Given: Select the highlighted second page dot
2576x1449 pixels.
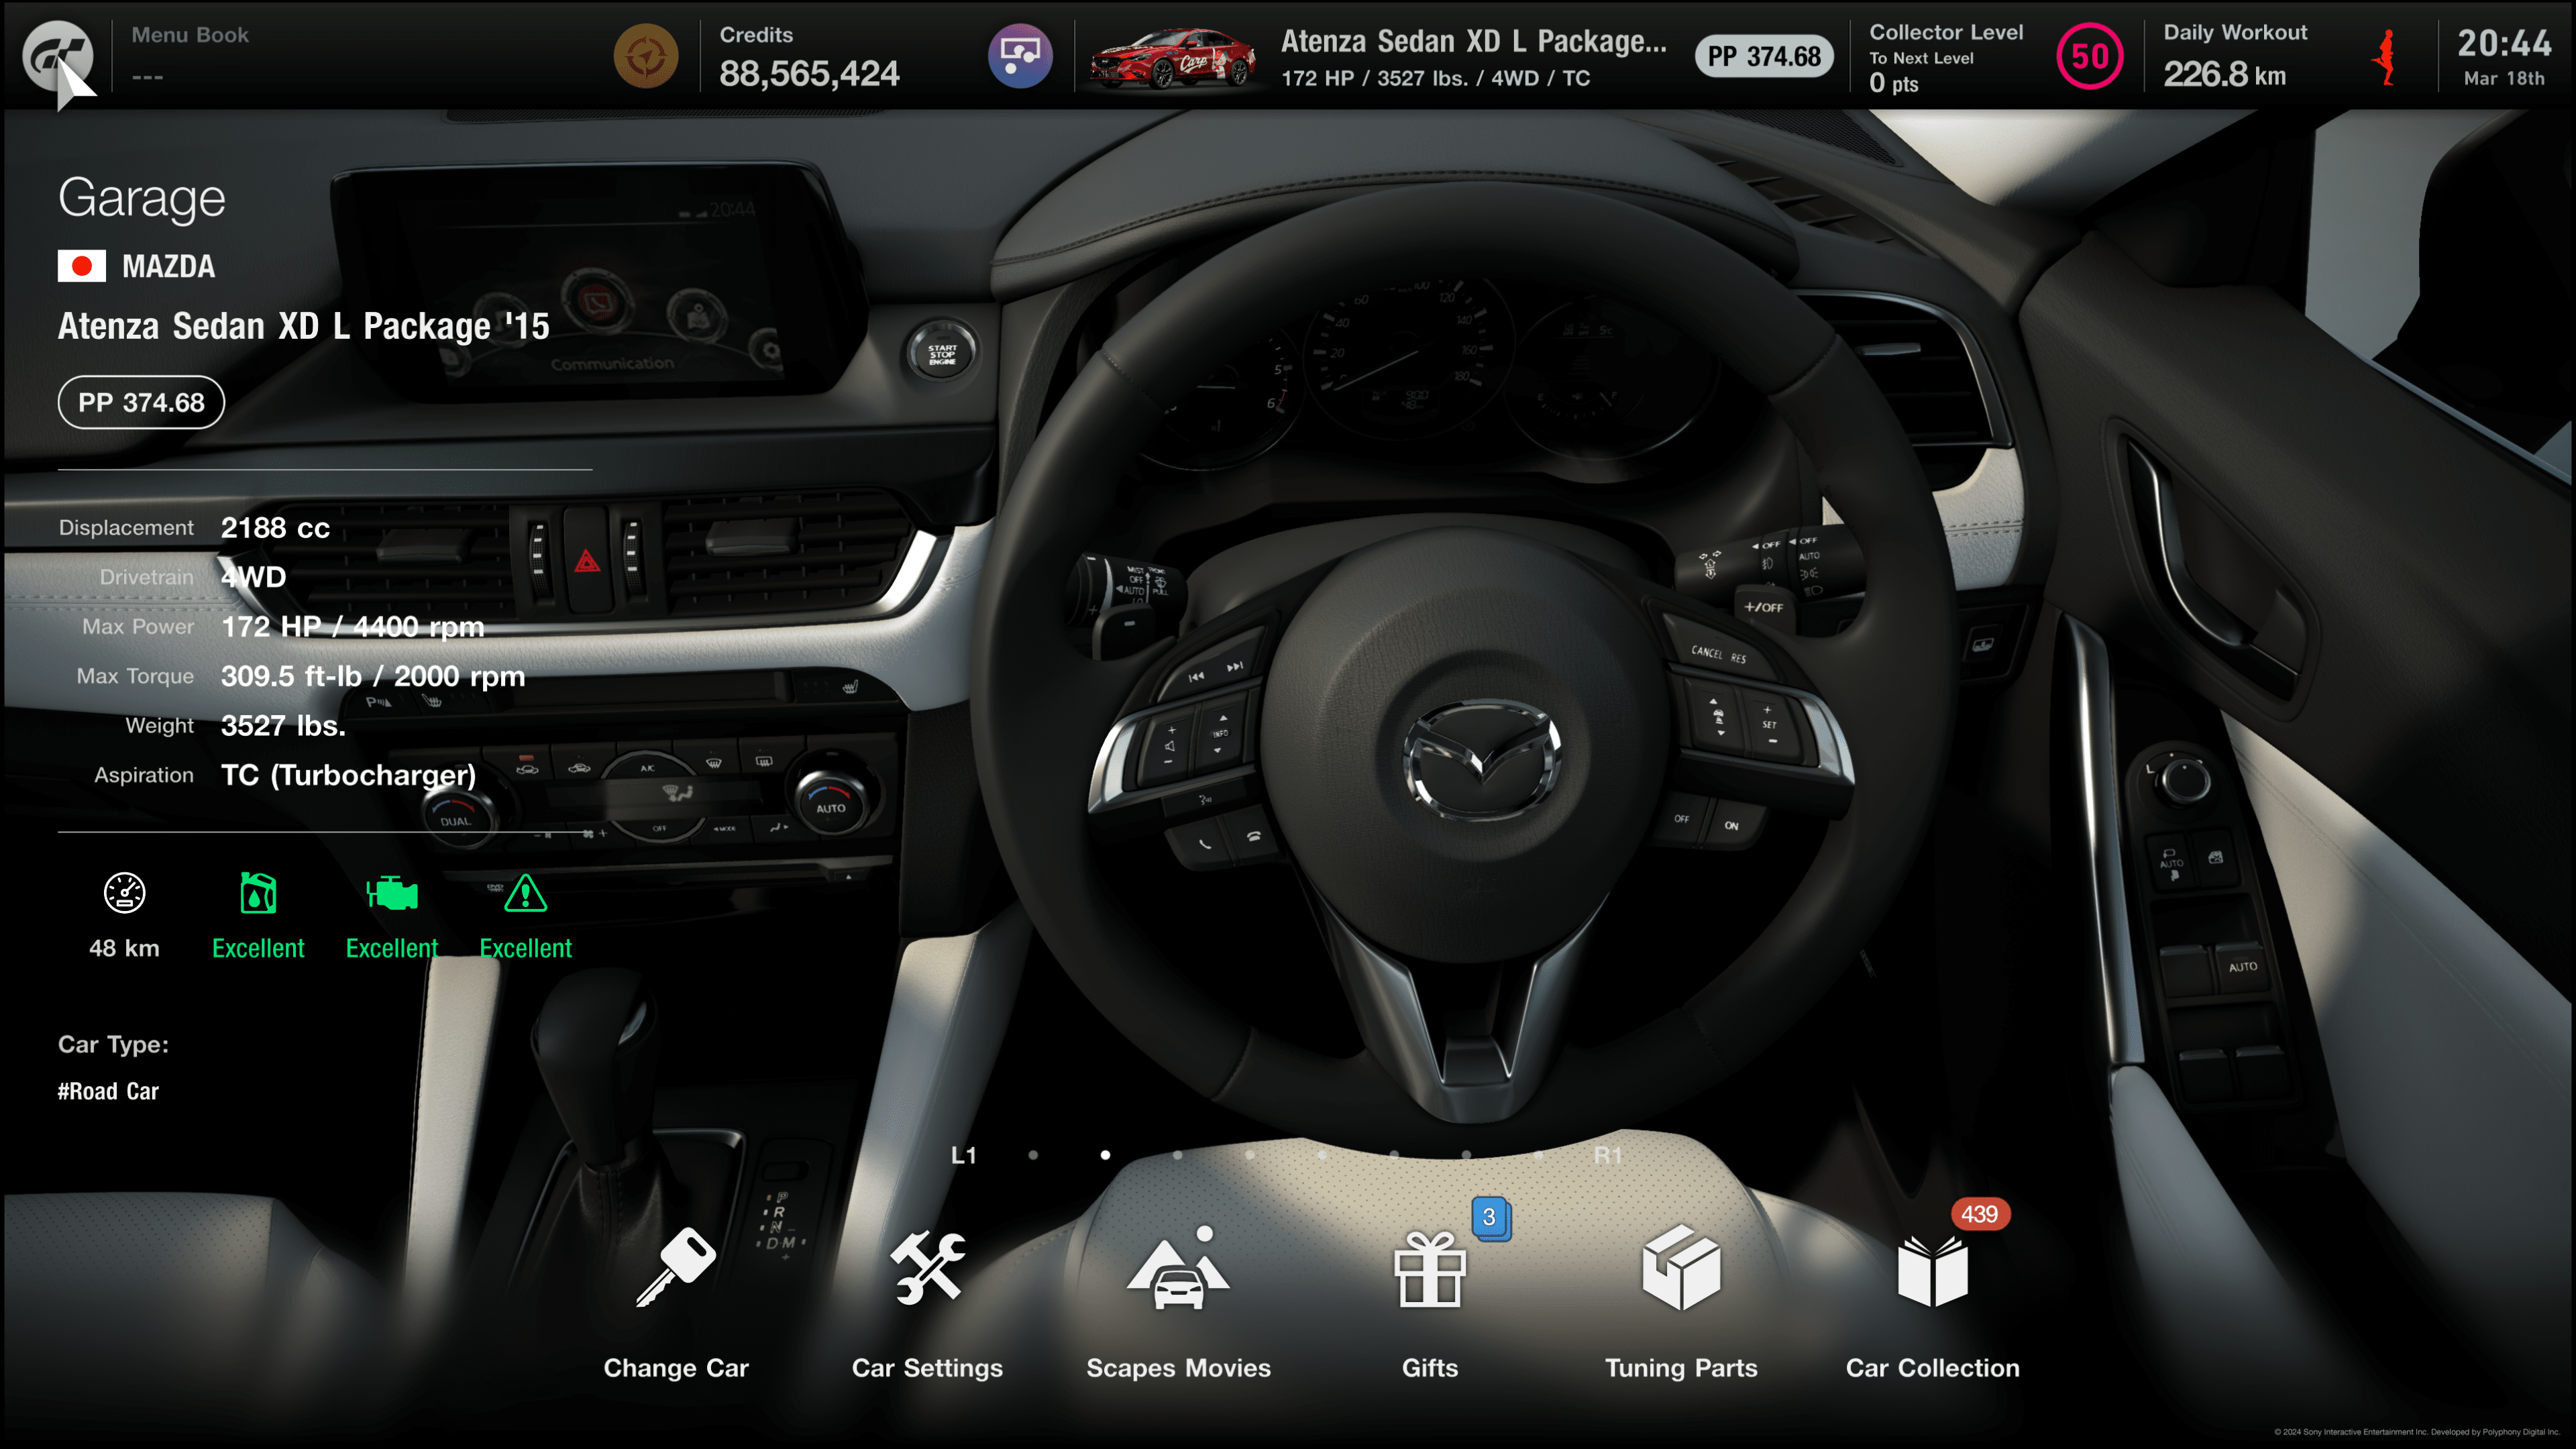Looking at the screenshot, I should pyautogui.click(x=1105, y=1155).
